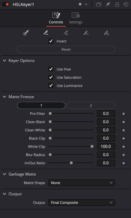Click the Blur Radius value field
The width and height of the screenshot is (131, 218).
click(106, 154)
